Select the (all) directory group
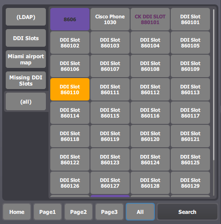 (26, 101)
